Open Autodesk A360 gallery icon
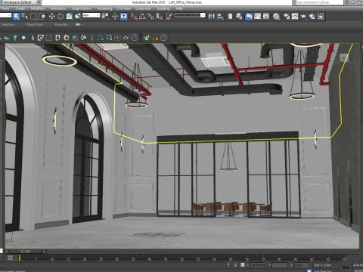The image size is (363, 272). 321,17
